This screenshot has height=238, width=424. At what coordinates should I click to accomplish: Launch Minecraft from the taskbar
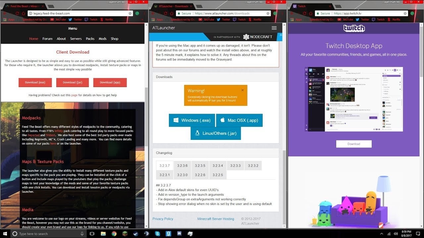tap(125, 233)
